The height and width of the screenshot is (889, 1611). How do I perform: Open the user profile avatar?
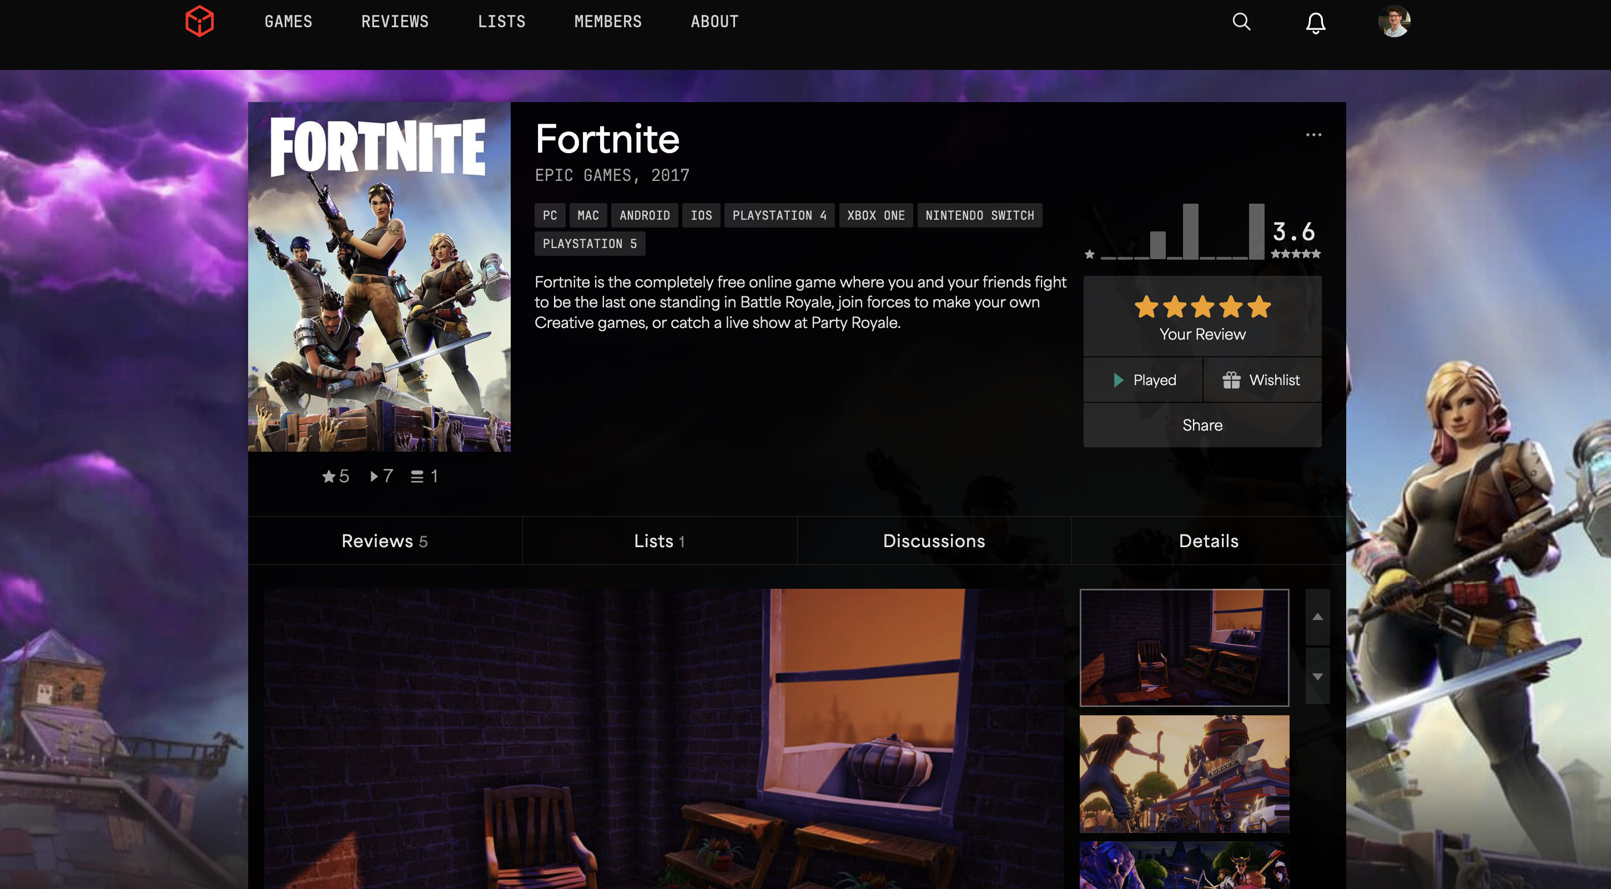click(x=1394, y=21)
